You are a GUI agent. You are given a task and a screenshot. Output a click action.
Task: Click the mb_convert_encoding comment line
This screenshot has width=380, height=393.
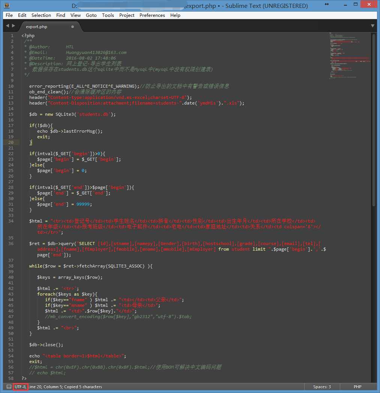(118, 317)
